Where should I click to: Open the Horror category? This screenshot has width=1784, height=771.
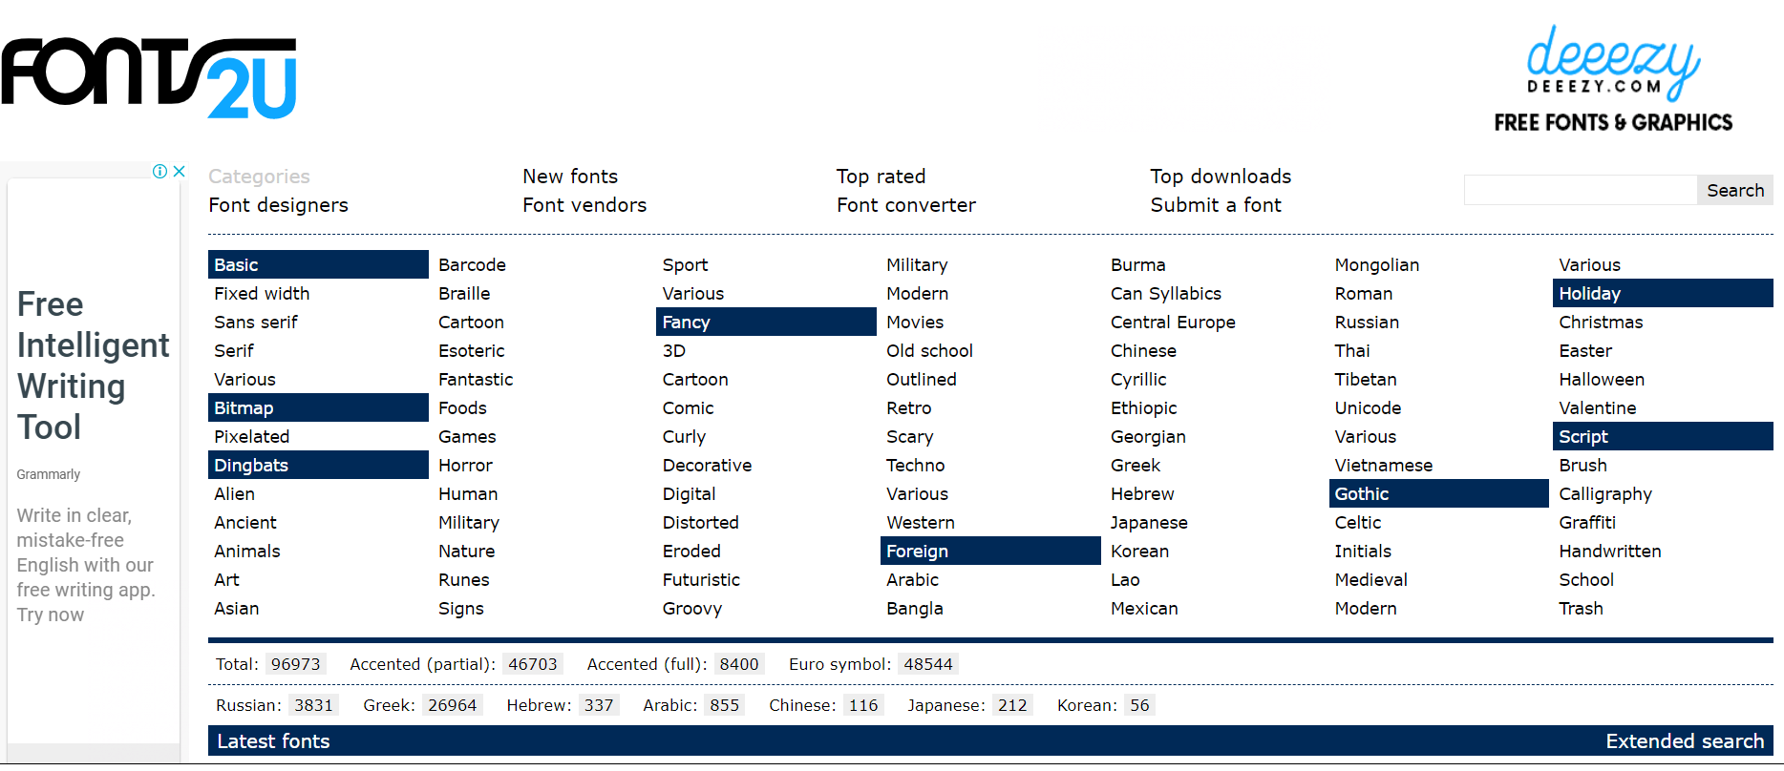(465, 465)
